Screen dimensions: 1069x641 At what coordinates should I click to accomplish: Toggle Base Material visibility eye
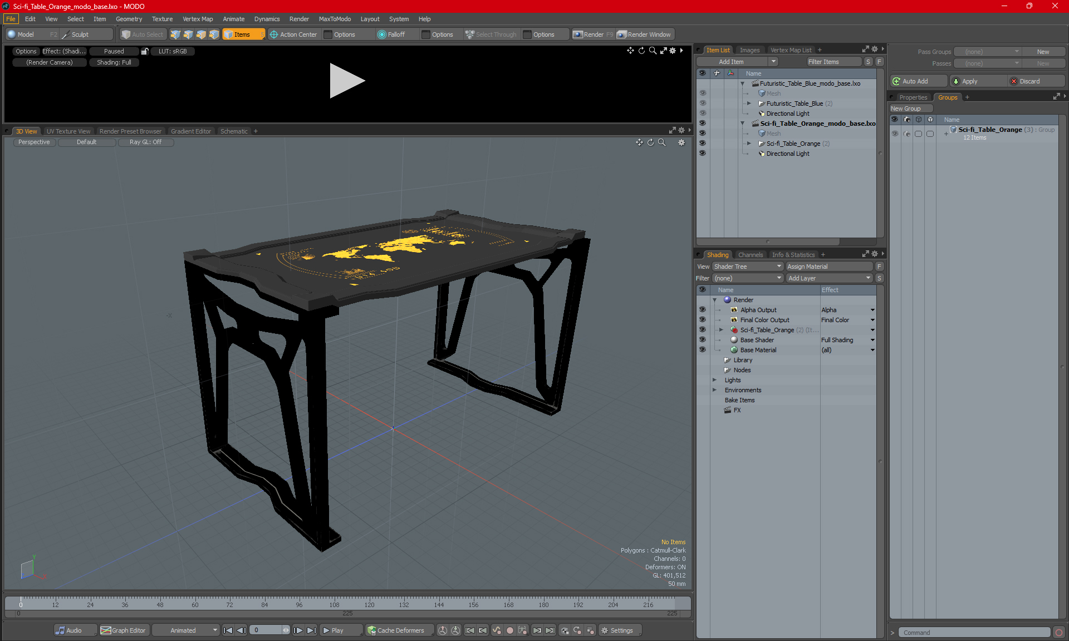pyautogui.click(x=703, y=350)
